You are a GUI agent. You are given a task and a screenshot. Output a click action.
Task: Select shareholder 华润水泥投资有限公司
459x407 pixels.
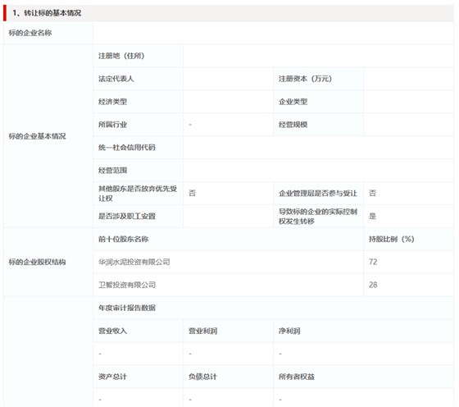pyautogui.click(x=134, y=262)
